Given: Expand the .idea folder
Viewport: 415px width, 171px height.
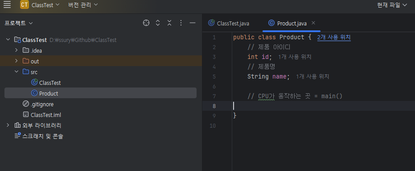Looking at the screenshot, I should (16, 50).
